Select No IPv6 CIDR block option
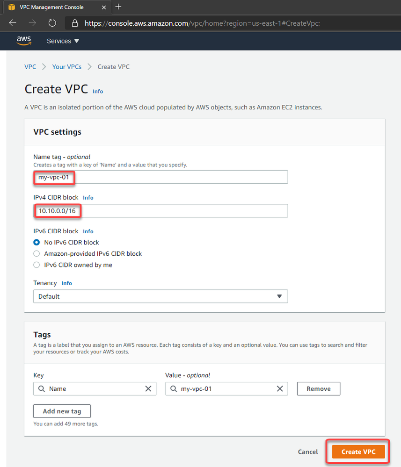401x467 pixels. [36, 243]
